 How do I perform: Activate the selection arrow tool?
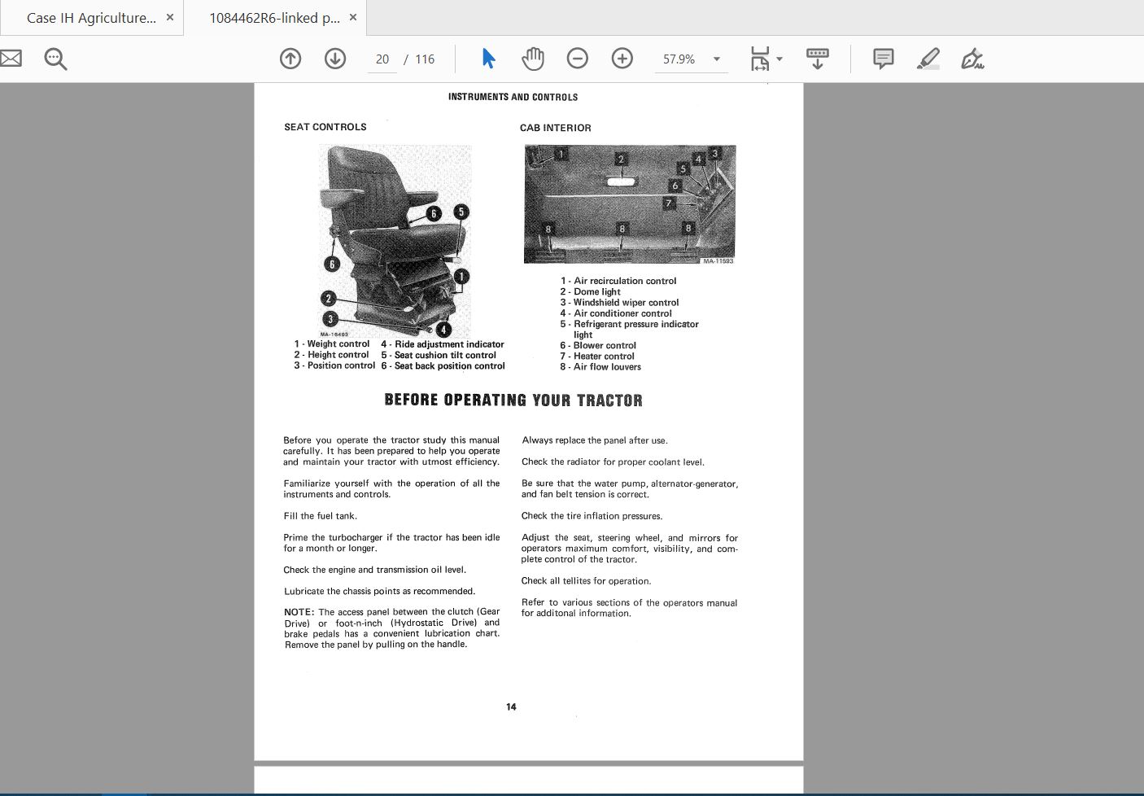tap(488, 59)
